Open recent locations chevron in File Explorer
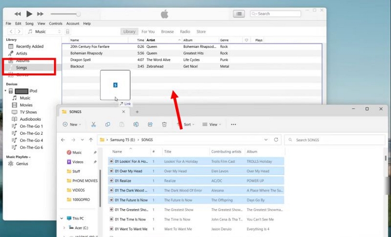 click(x=82, y=140)
